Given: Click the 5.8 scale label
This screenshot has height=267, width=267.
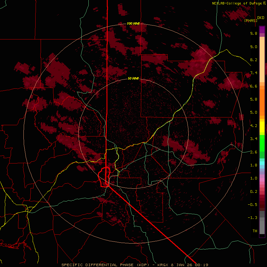Looking at the screenshot, I should pos(254,99).
